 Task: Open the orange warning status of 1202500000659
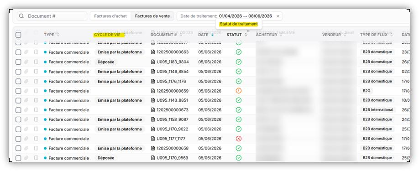click(239, 91)
